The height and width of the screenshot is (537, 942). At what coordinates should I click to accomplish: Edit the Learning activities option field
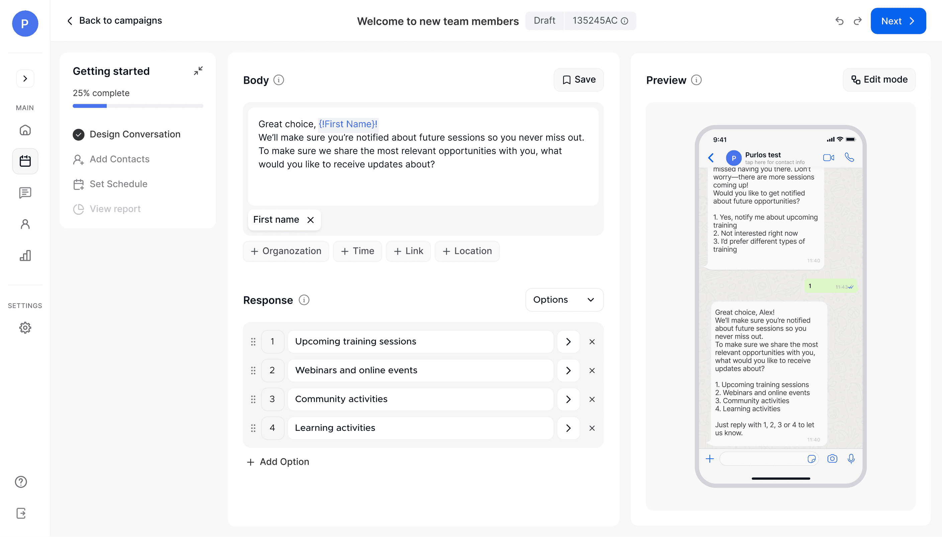coord(420,428)
